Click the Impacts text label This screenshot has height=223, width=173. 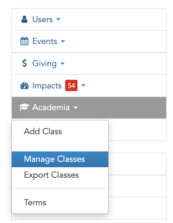(x=47, y=86)
